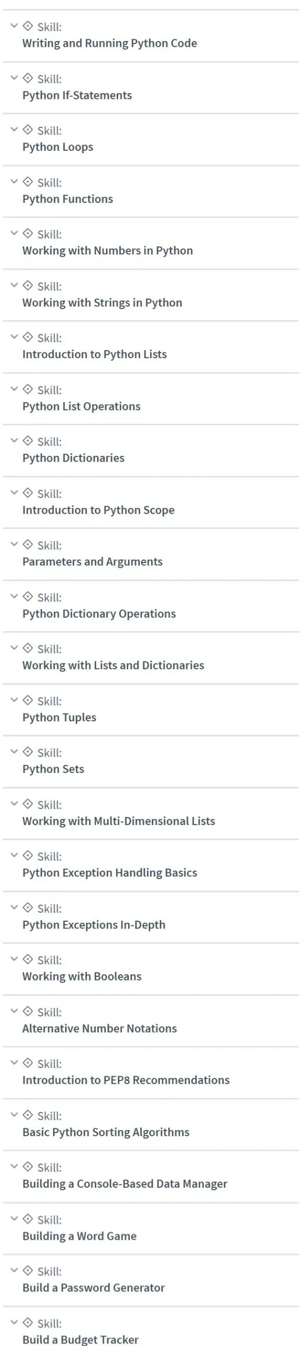Click the skill diamond icon beside Python Loops
Screen dimensions: 301x1346
pyautogui.click(x=28, y=129)
